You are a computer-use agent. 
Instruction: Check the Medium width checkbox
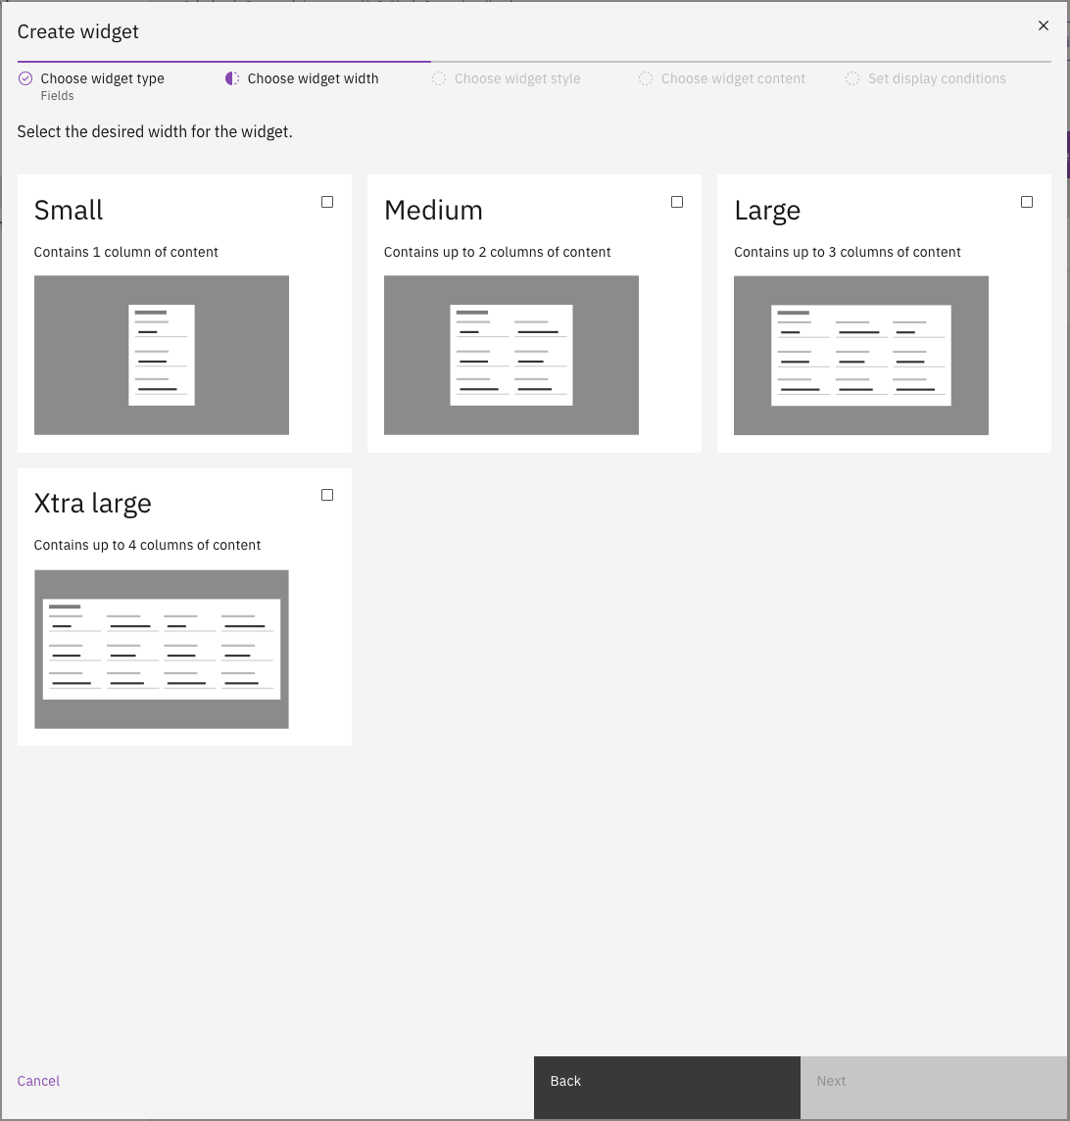point(677,202)
